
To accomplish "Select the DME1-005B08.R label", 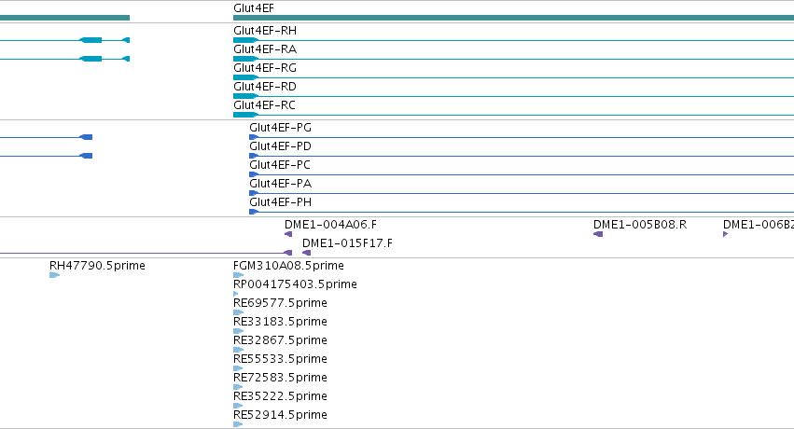I will [640, 225].
